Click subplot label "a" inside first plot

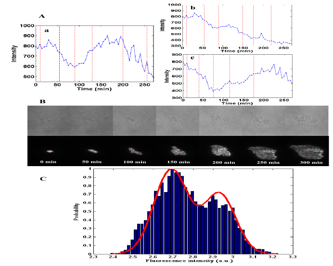click(x=47, y=31)
